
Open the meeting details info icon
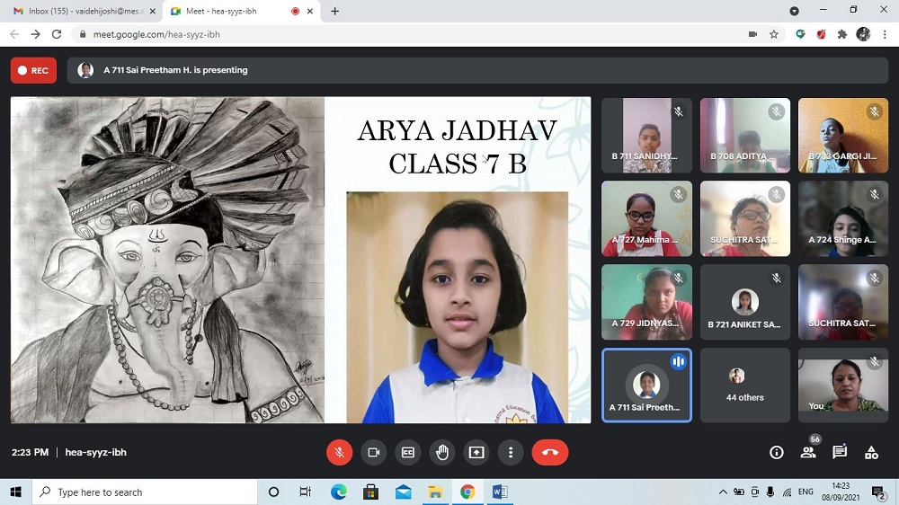[x=777, y=453]
